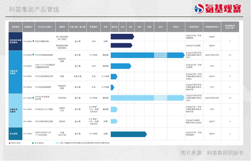Click the dark navy bar for 頦下脂肪堆積
The width and height of the screenshot is (251, 161).
coord(123,37)
